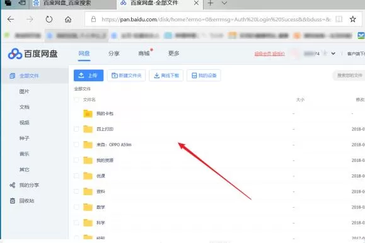
Task: Click the 优课 folder icon
Action: [x=88, y=176]
